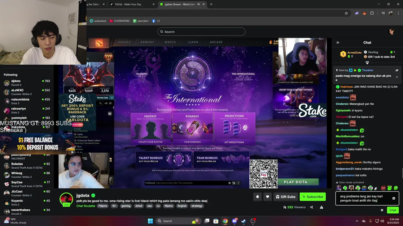Open emoji picker in chat box
Viewport: 403px width, 226px height.
pos(394,198)
